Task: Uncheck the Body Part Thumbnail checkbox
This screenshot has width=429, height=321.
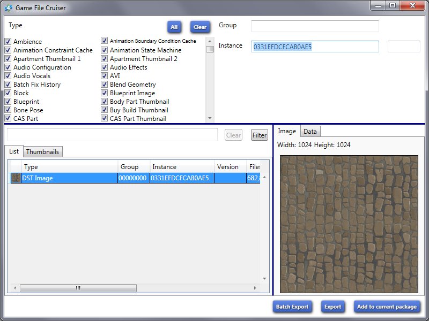Action: 104,102
